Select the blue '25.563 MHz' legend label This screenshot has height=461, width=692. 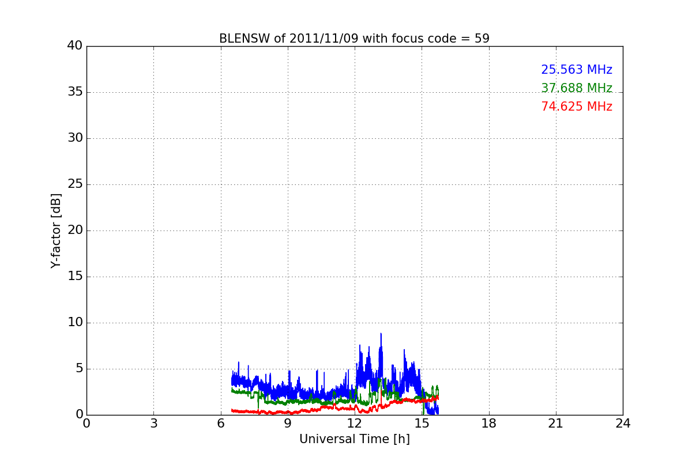[x=577, y=70]
